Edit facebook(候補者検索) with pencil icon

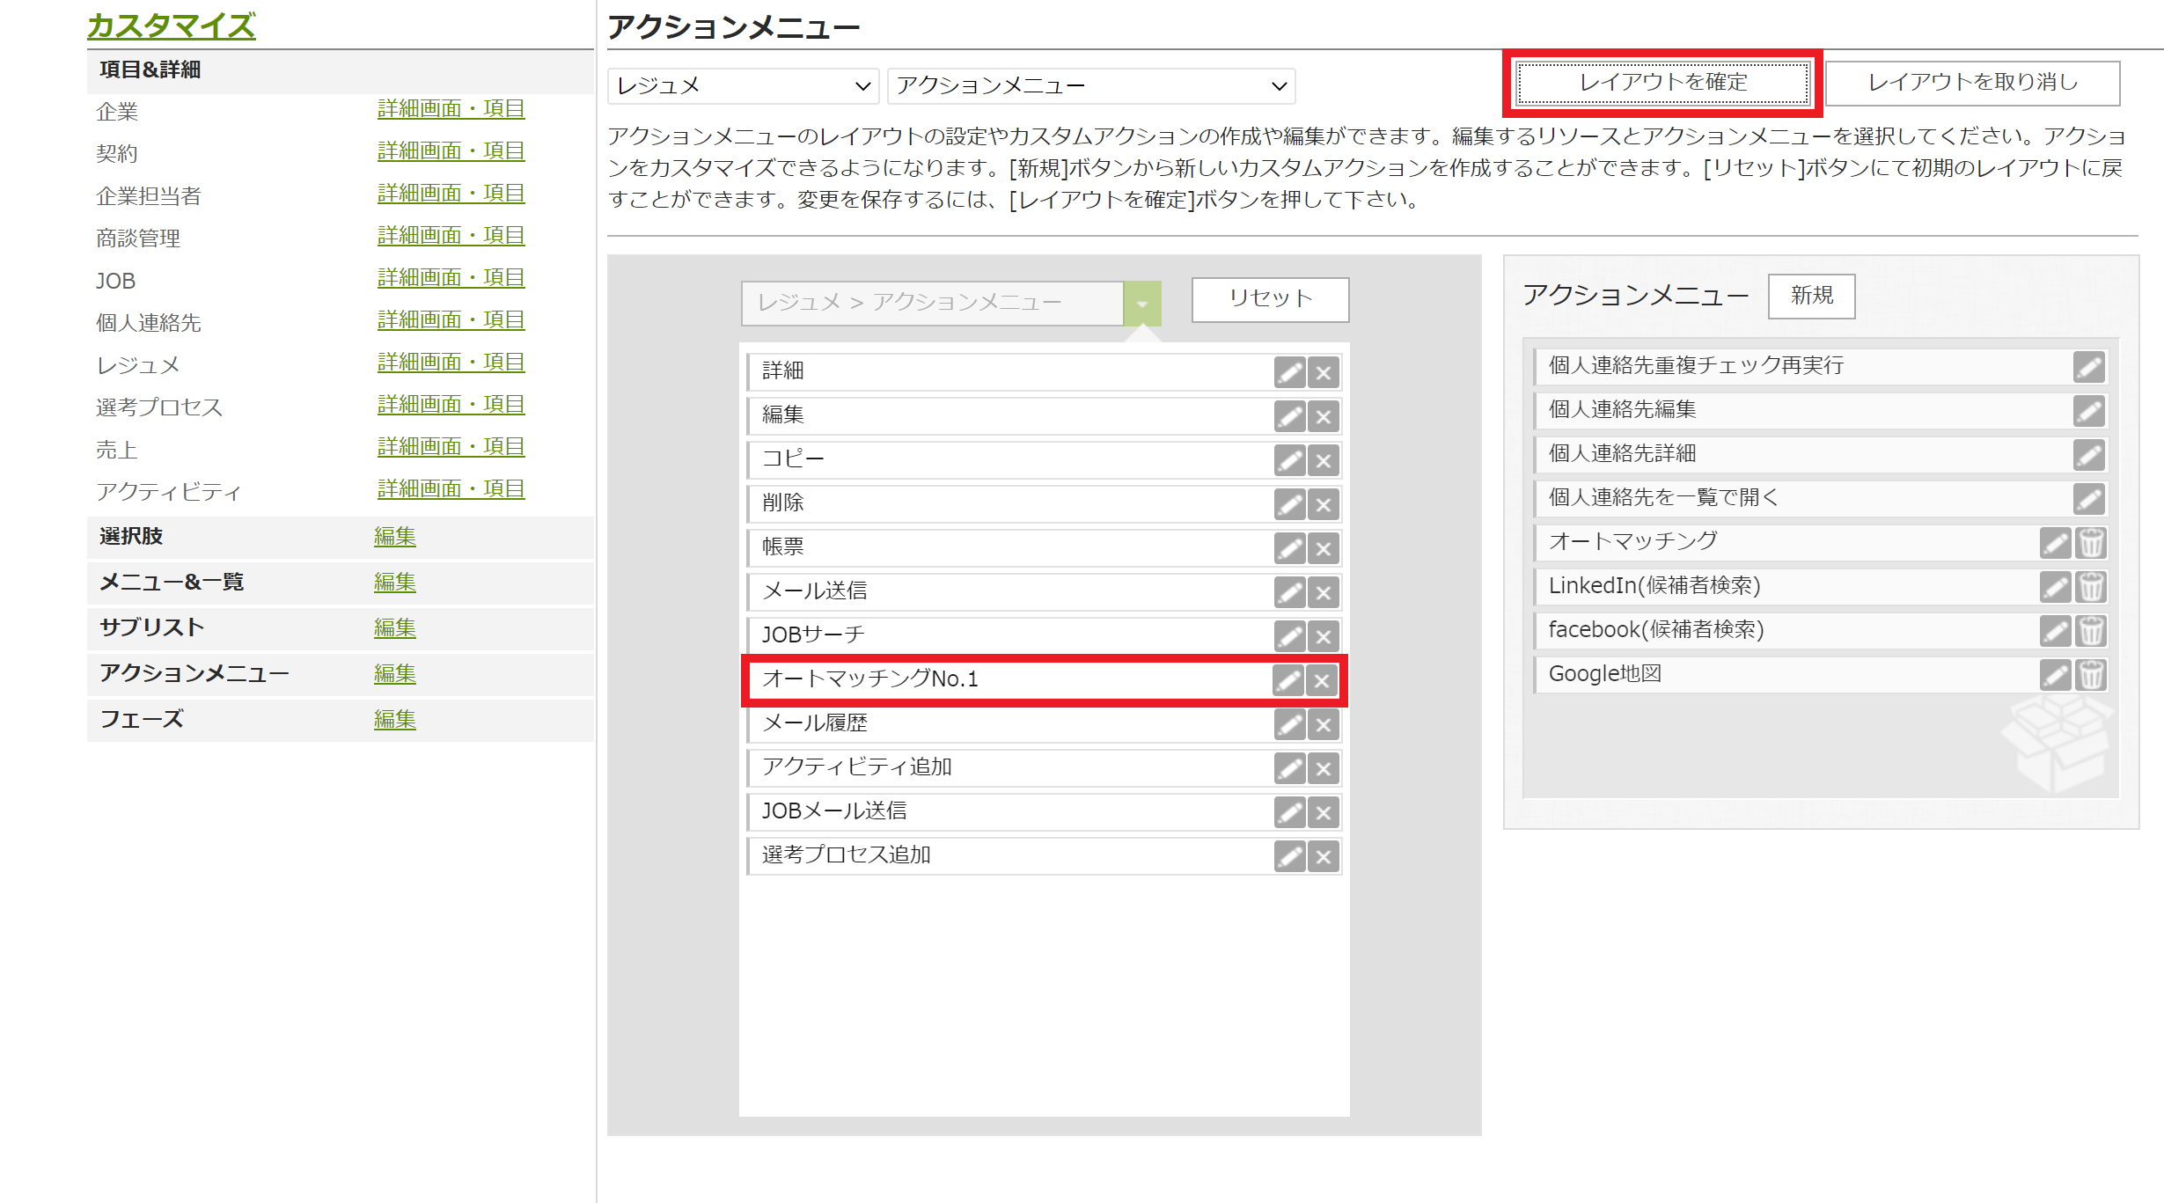pos(2057,630)
